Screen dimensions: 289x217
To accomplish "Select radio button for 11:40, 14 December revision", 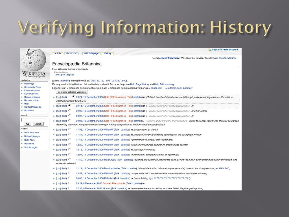I will 69,159.
